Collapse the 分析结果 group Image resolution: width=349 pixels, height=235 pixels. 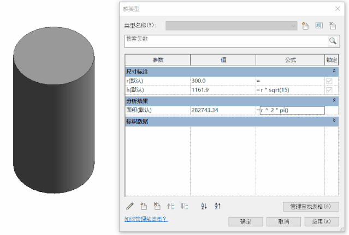pyautogui.click(x=334, y=100)
